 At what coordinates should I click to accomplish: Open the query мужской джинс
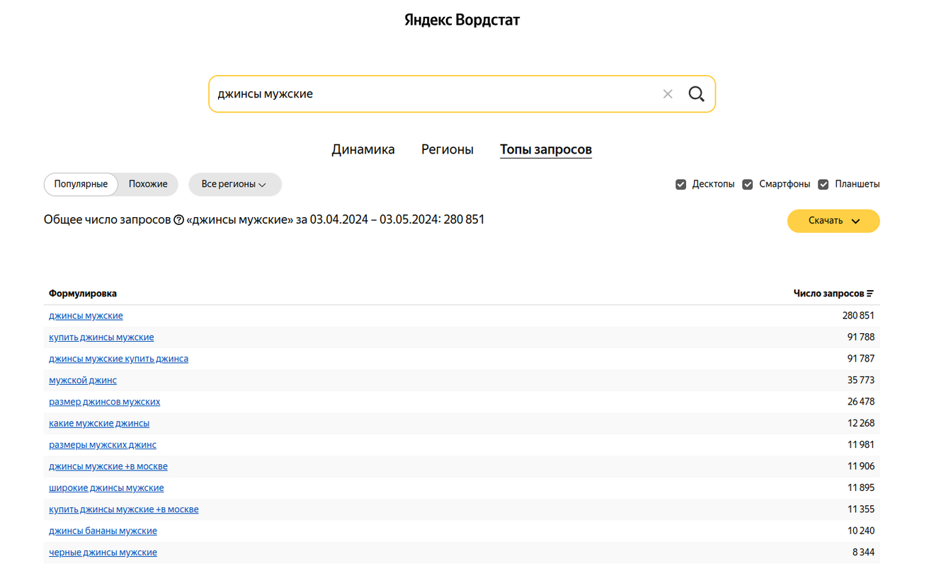click(x=83, y=381)
